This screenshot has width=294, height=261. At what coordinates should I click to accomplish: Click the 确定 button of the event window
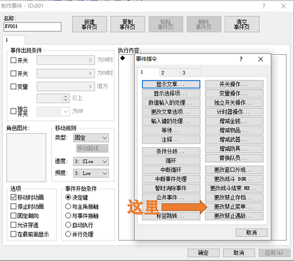point(204,253)
